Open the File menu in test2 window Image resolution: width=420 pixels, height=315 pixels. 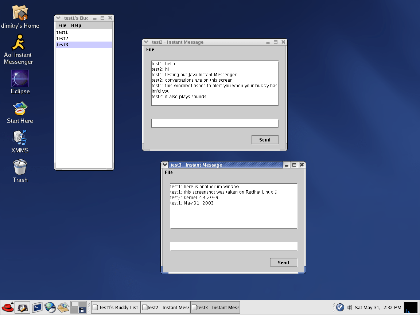(150, 49)
